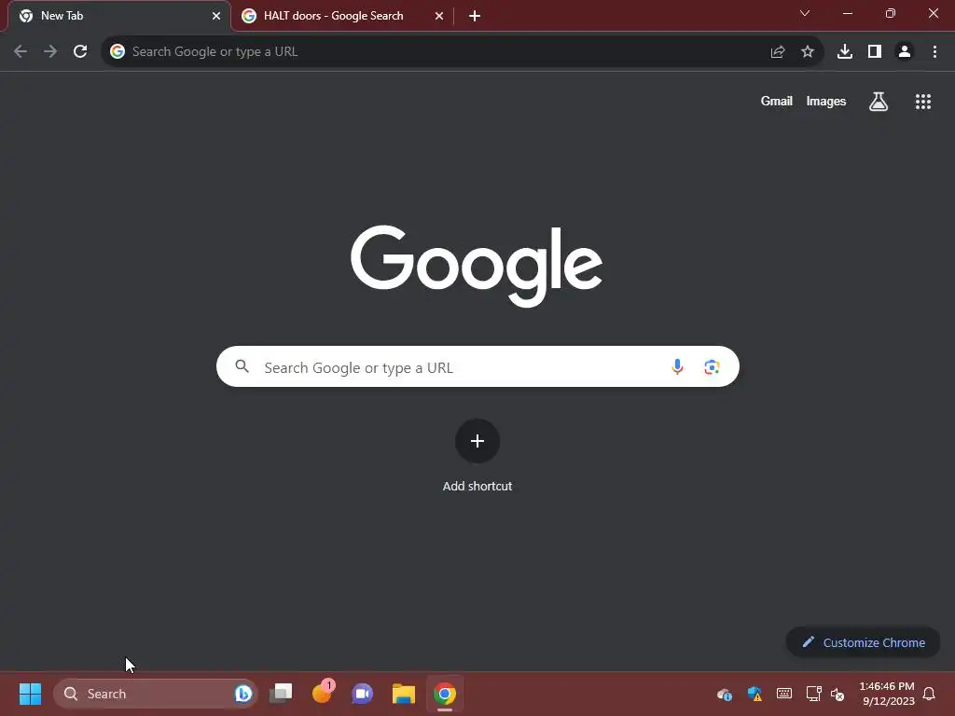Open the video chat app on taskbar

click(363, 694)
